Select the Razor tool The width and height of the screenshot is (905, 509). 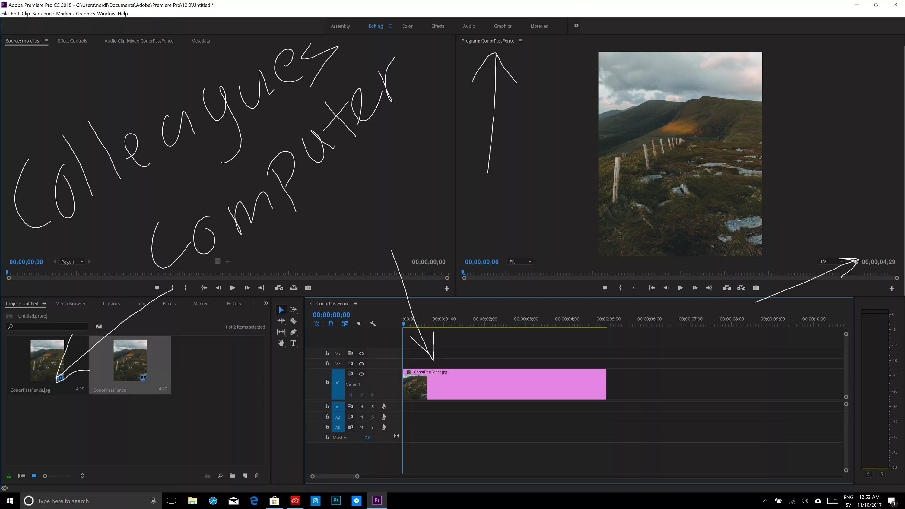point(293,321)
